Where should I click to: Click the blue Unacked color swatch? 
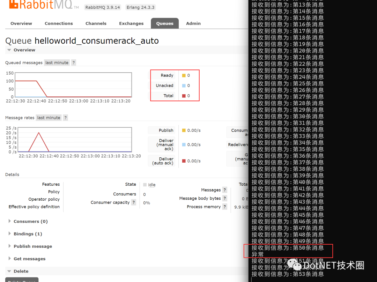pyautogui.click(x=184, y=86)
